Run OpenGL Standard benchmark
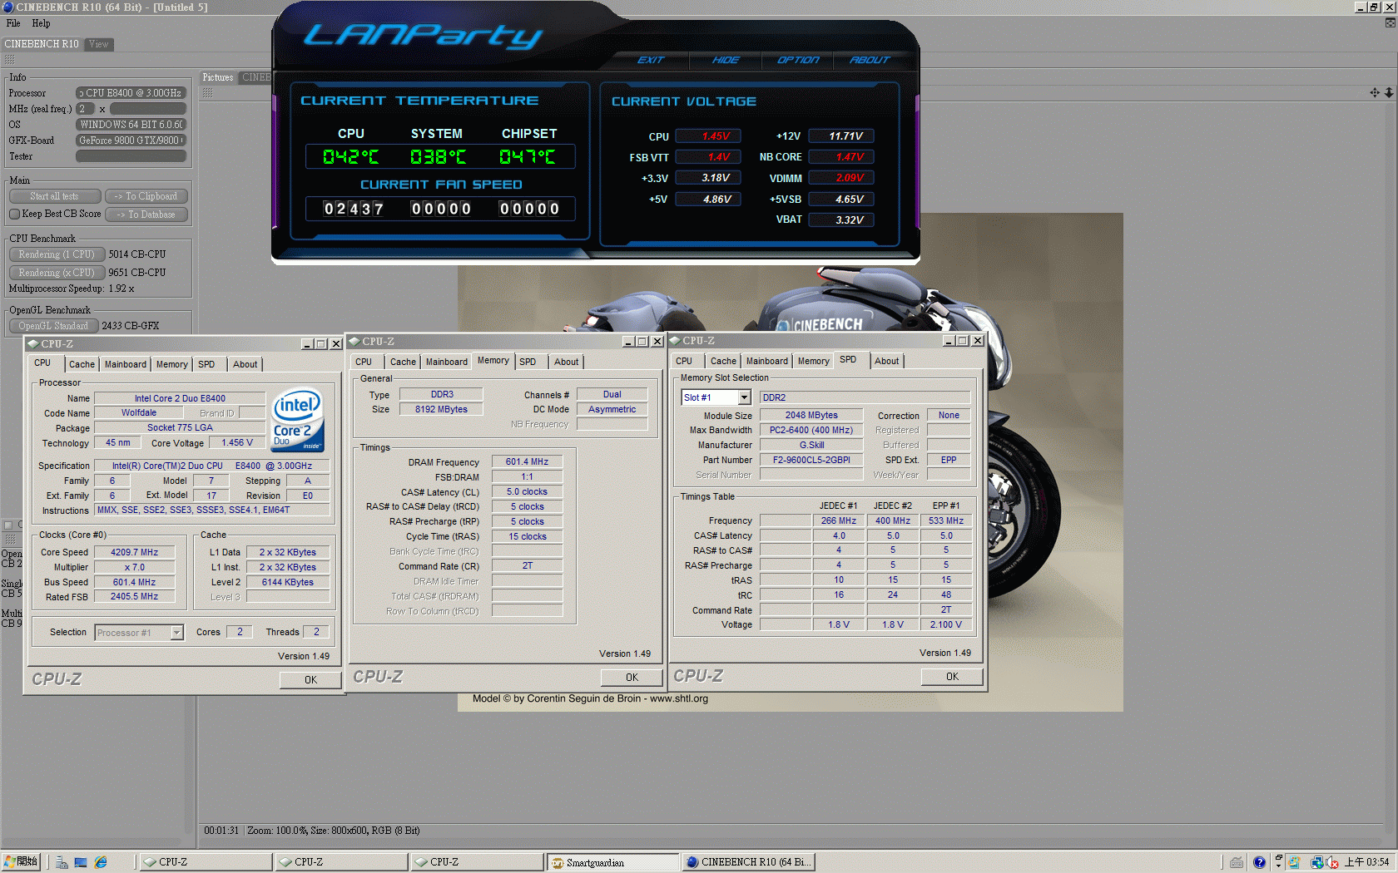1398x873 pixels. (53, 326)
